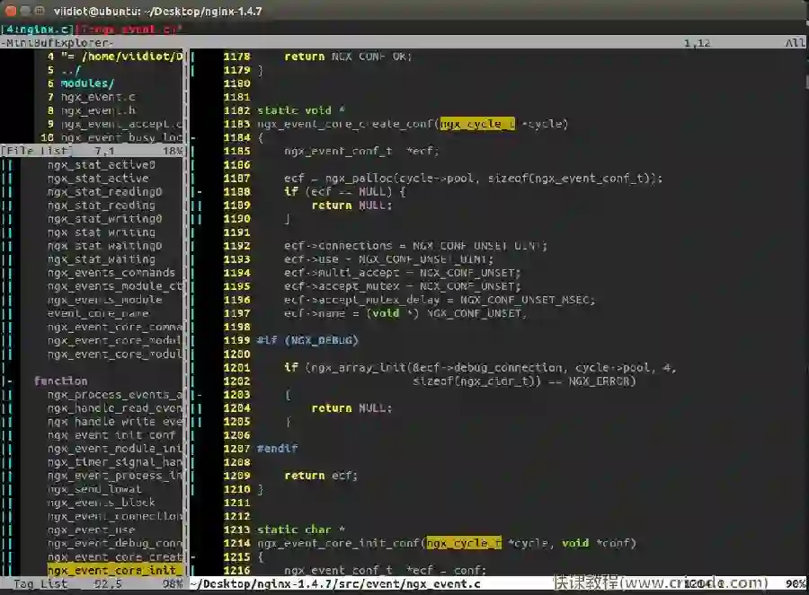
Task: Click the red window close button
Action: tap(11, 10)
